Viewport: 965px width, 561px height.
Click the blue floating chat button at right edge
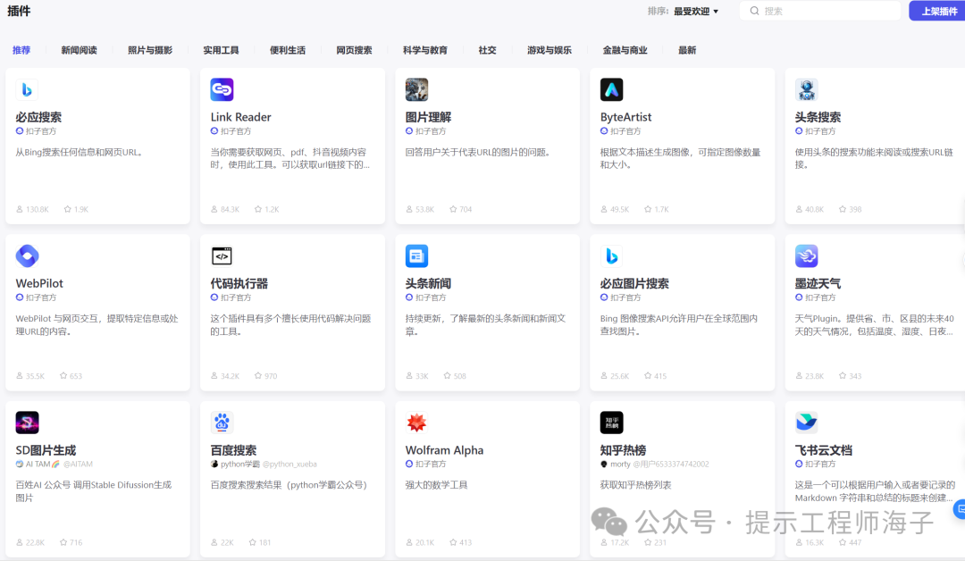(960, 509)
